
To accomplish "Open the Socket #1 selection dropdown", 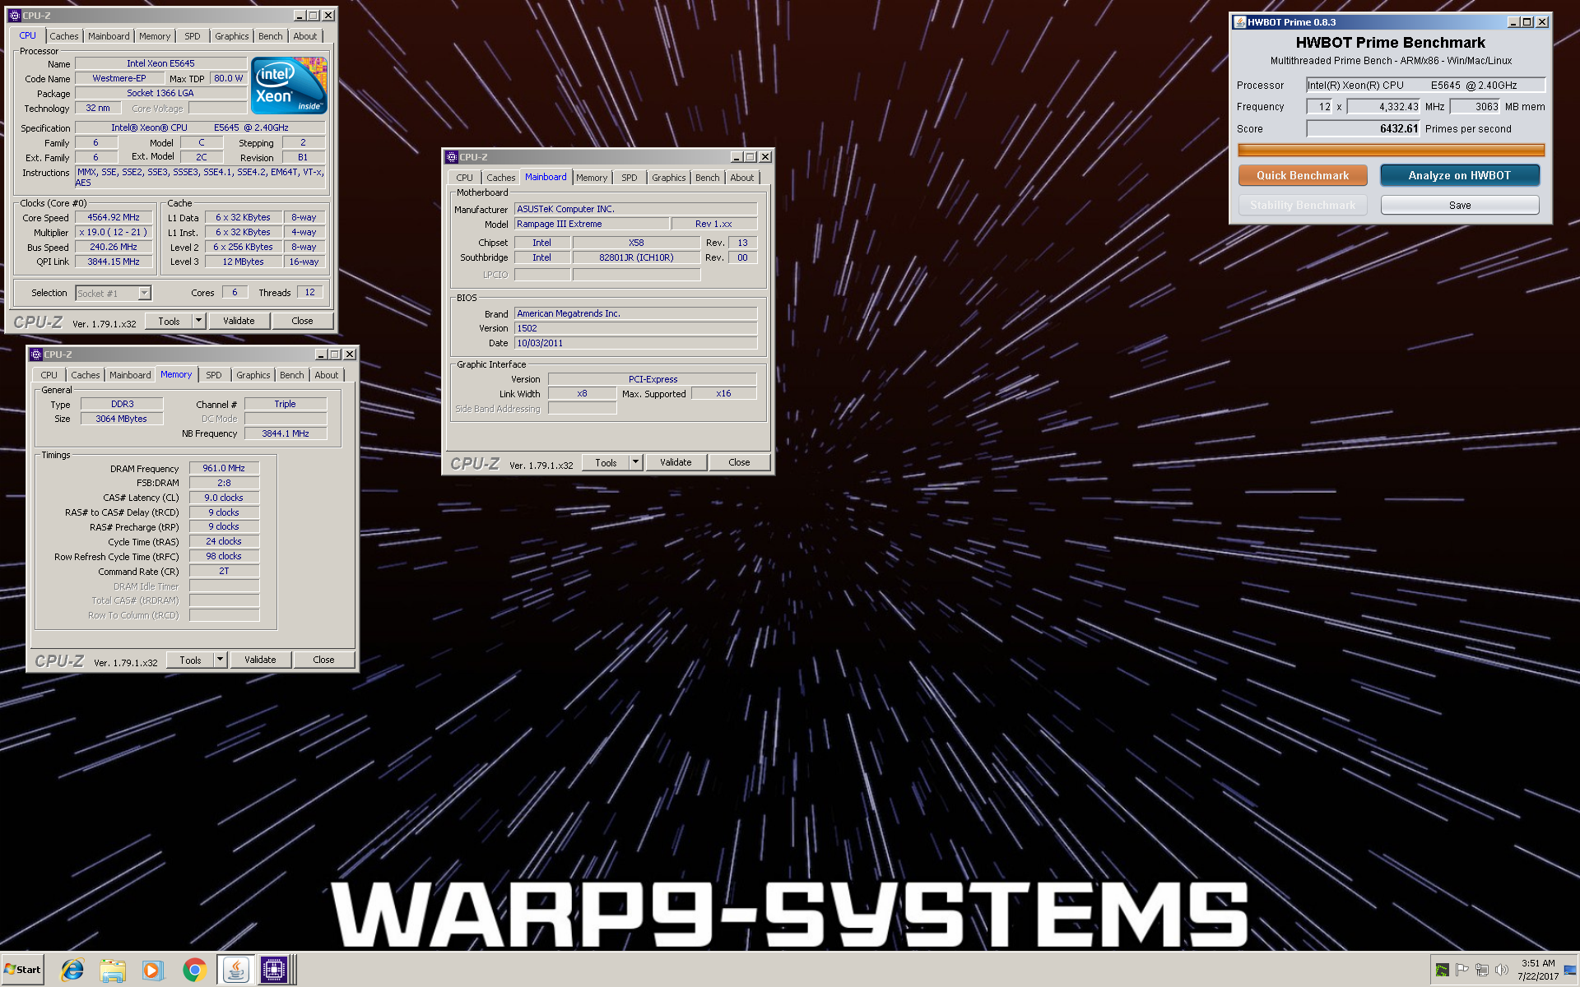I will pyautogui.click(x=145, y=294).
